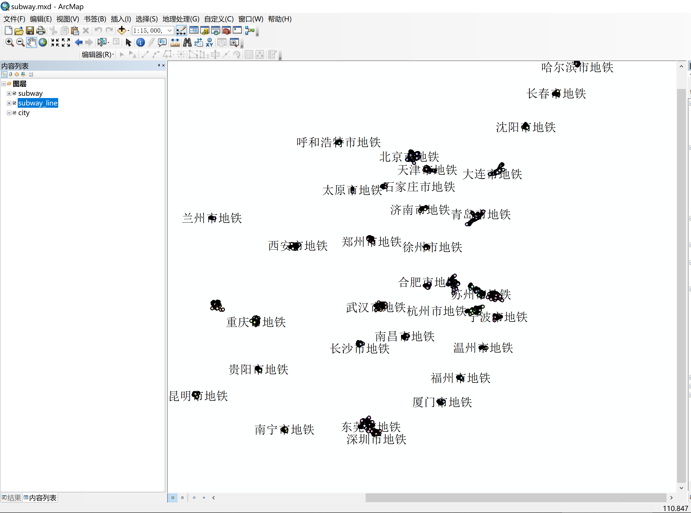Disable the subway_line layer checkbox
The image size is (691, 513).
point(14,103)
